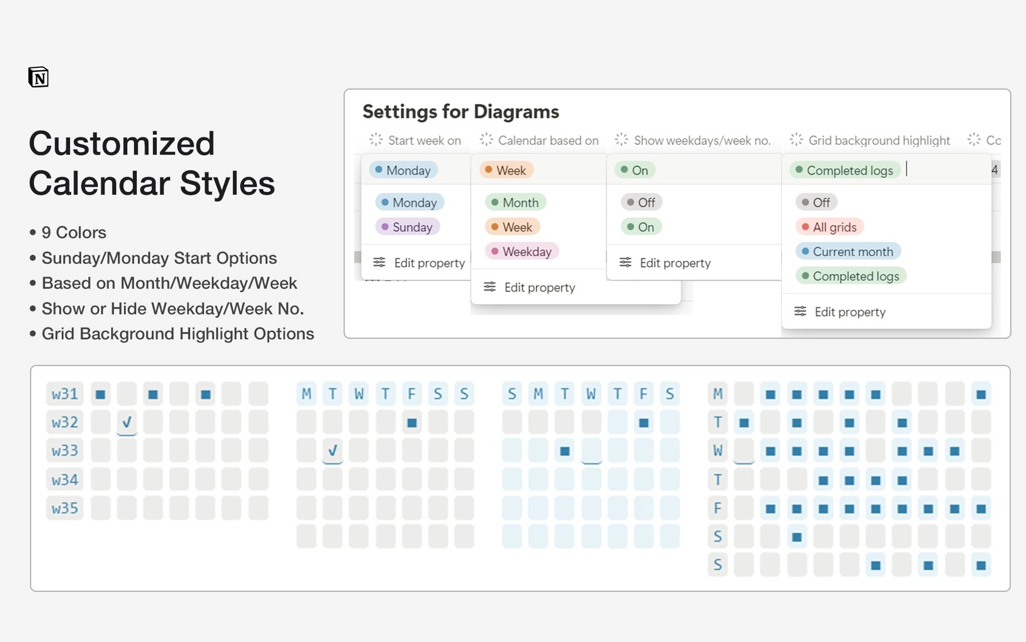Click the Show weekdays/week no. property icon
The width and height of the screenshot is (1026, 642).
(x=622, y=140)
